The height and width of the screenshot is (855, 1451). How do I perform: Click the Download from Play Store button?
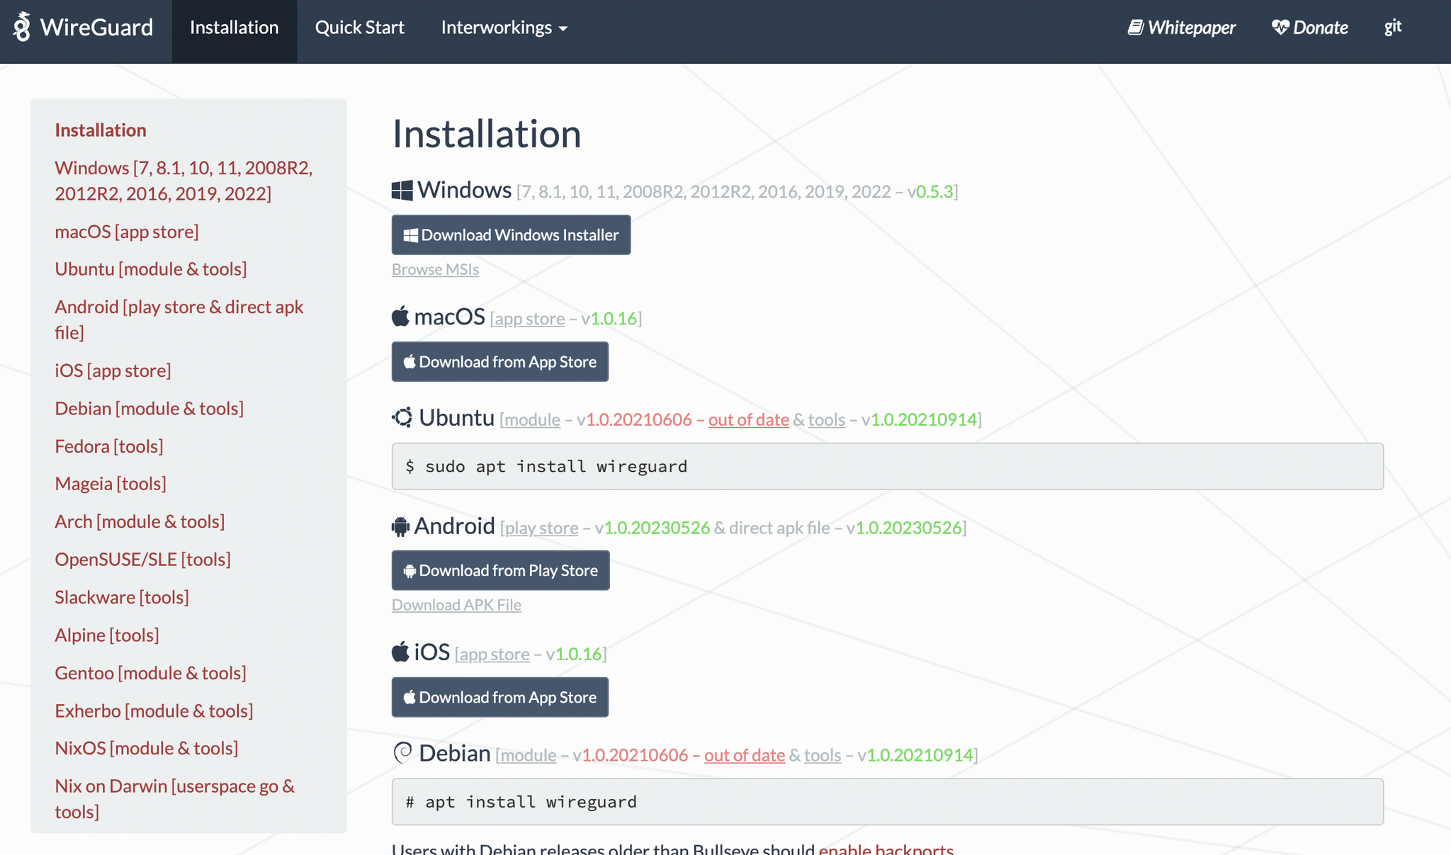(x=501, y=570)
